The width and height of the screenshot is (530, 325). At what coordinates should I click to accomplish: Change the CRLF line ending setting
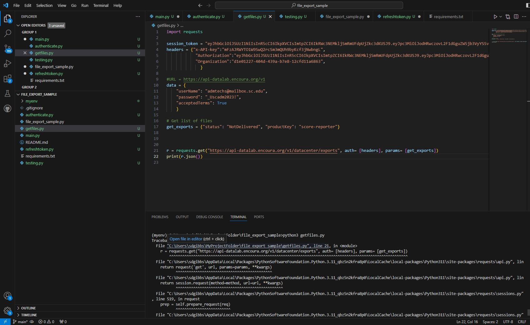click(x=522, y=322)
